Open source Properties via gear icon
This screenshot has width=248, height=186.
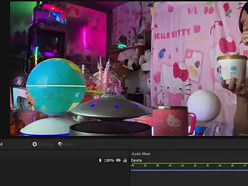(35, 144)
